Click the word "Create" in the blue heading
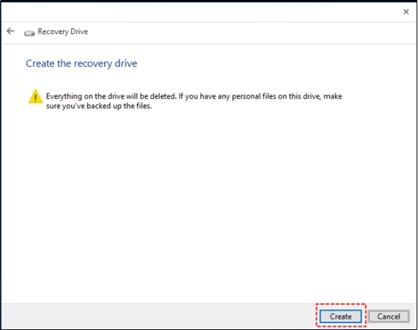The image size is (418, 330). 39,63
